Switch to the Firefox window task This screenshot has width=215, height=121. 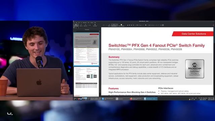(136, 98)
